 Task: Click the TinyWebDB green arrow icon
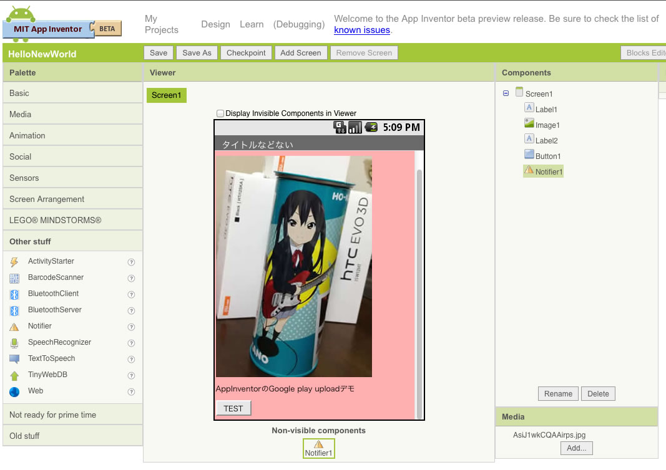(x=14, y=375)
